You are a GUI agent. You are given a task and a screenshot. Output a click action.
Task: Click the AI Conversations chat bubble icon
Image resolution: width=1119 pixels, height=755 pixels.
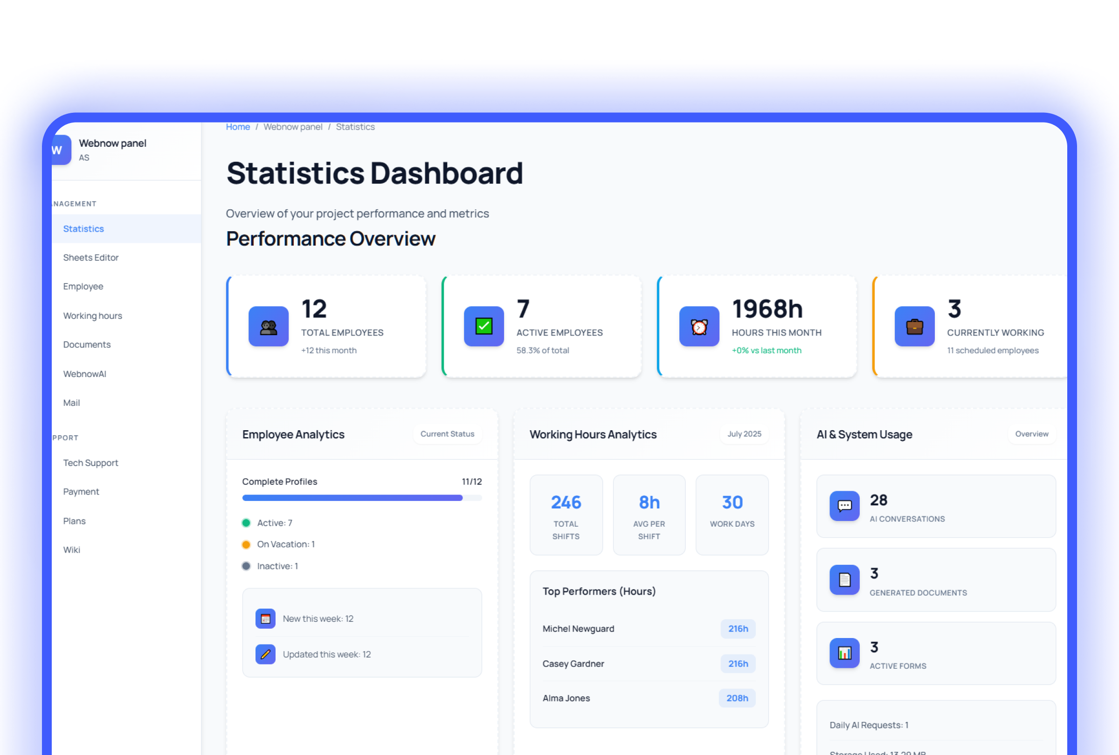click(844, 506)
